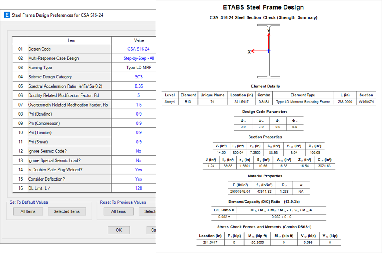Viewport: 382px width, 253px height.
Task: Click the Value column header
Action: tap(134, 40)
